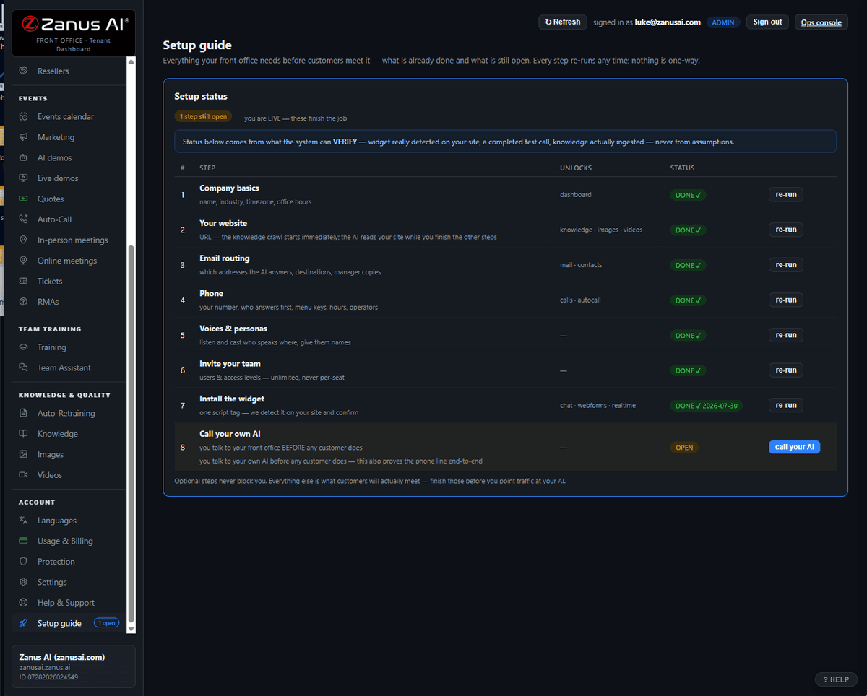Click the Live demos icon

[x=24, y=178]
